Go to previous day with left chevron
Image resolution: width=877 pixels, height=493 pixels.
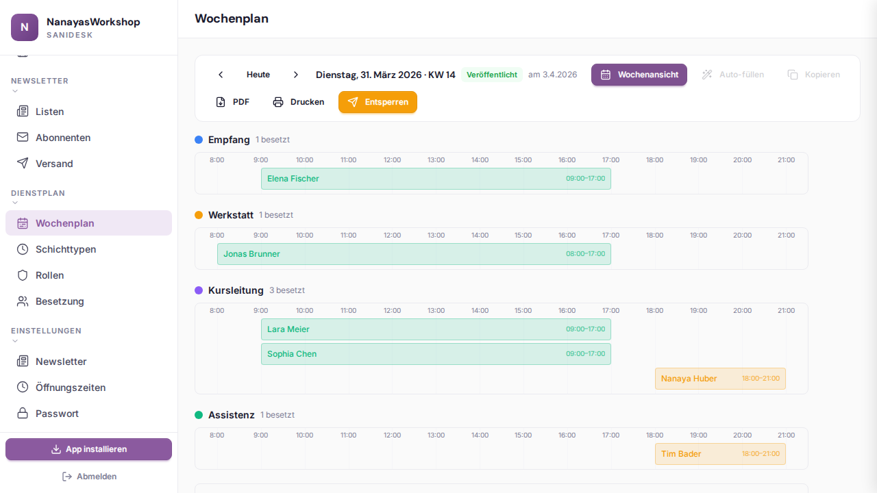point(221,75)
